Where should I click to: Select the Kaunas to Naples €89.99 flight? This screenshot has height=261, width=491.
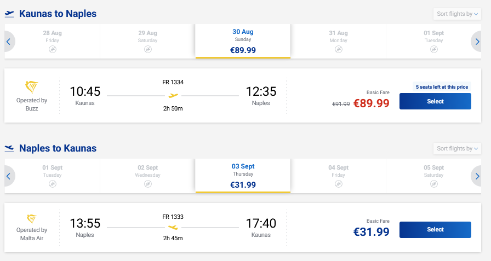435,101
